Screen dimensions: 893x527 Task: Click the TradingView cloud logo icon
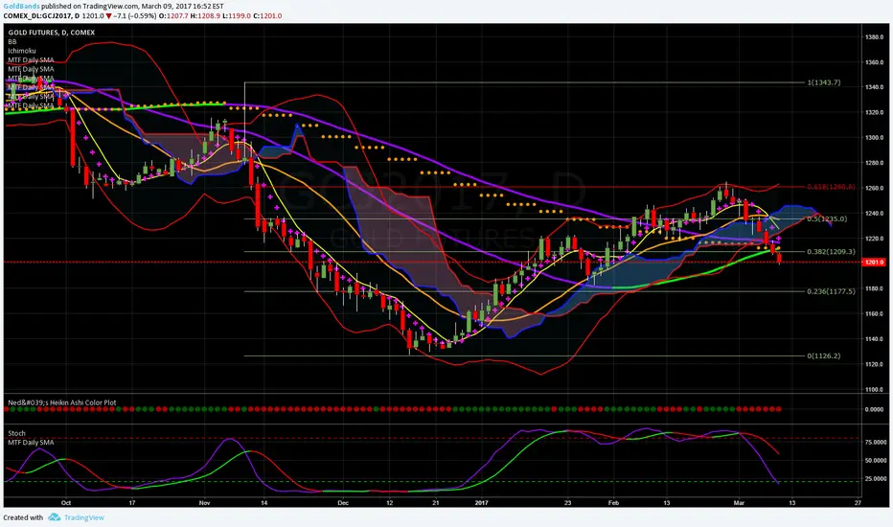tap(54, 517)
